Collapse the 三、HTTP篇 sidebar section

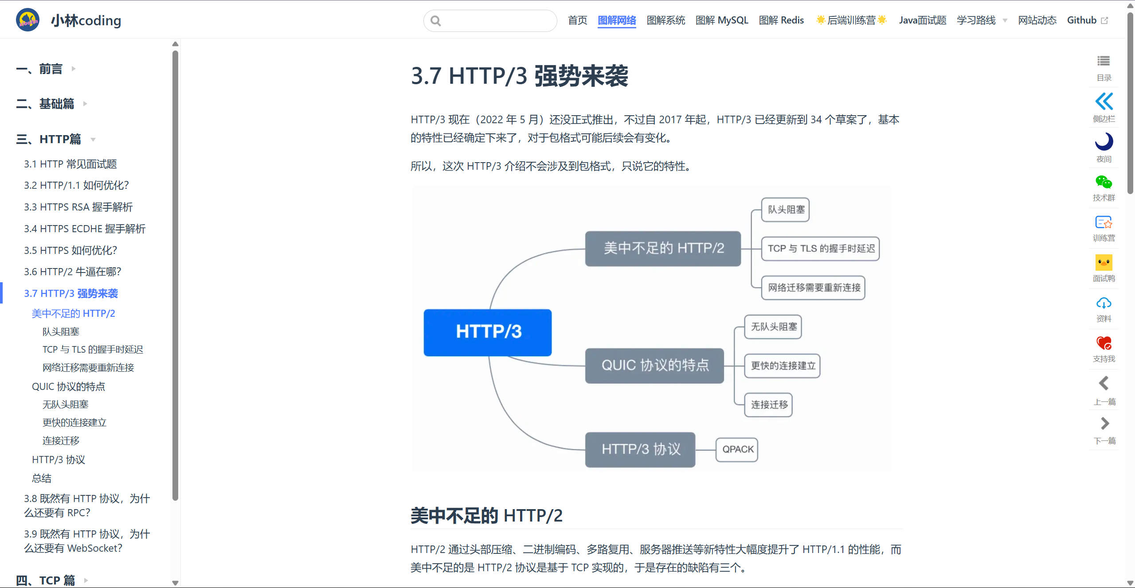pyautogui.click(x=49, y=139)
